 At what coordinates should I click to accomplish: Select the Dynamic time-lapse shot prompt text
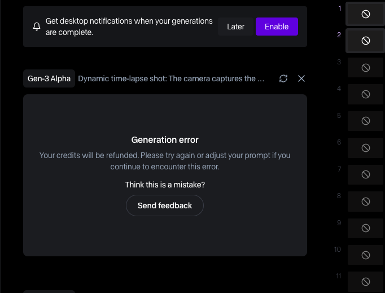click(171, 78)
